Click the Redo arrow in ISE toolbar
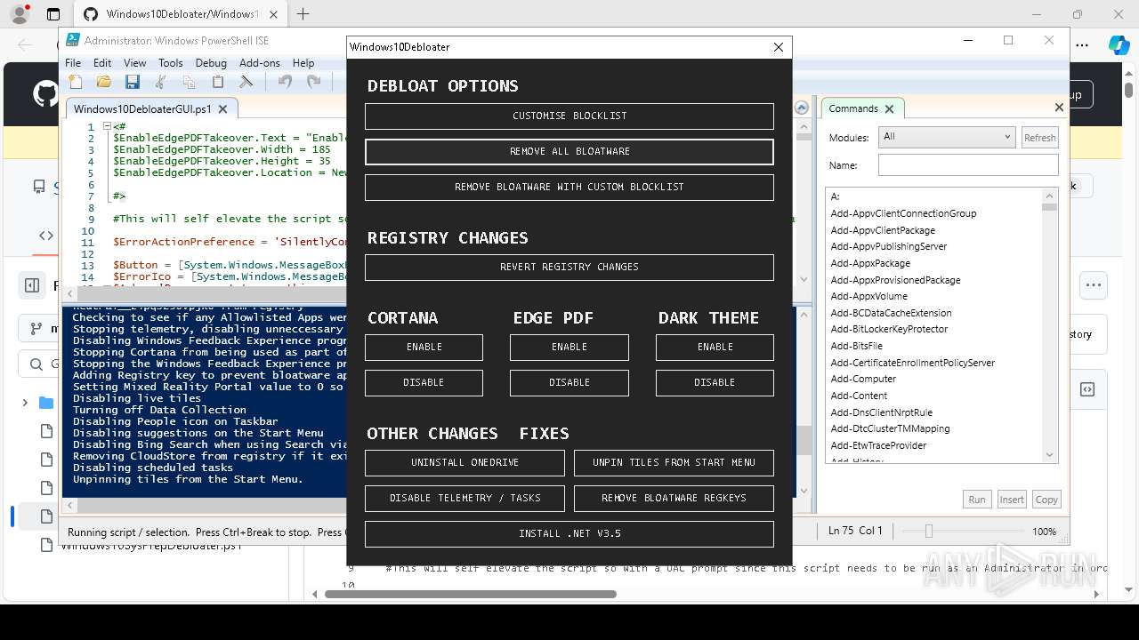Screen dimensions: 1139x640 coord(313,82)
